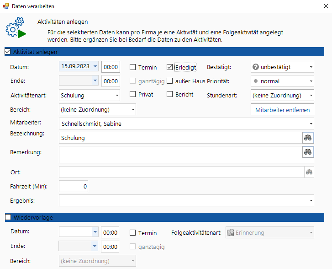Click the window icon in title bar

pos(6,6)
